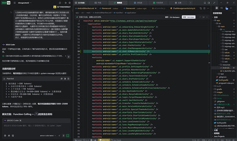Switch to the browser top tab with compass icon

click(x=138, y=3)
